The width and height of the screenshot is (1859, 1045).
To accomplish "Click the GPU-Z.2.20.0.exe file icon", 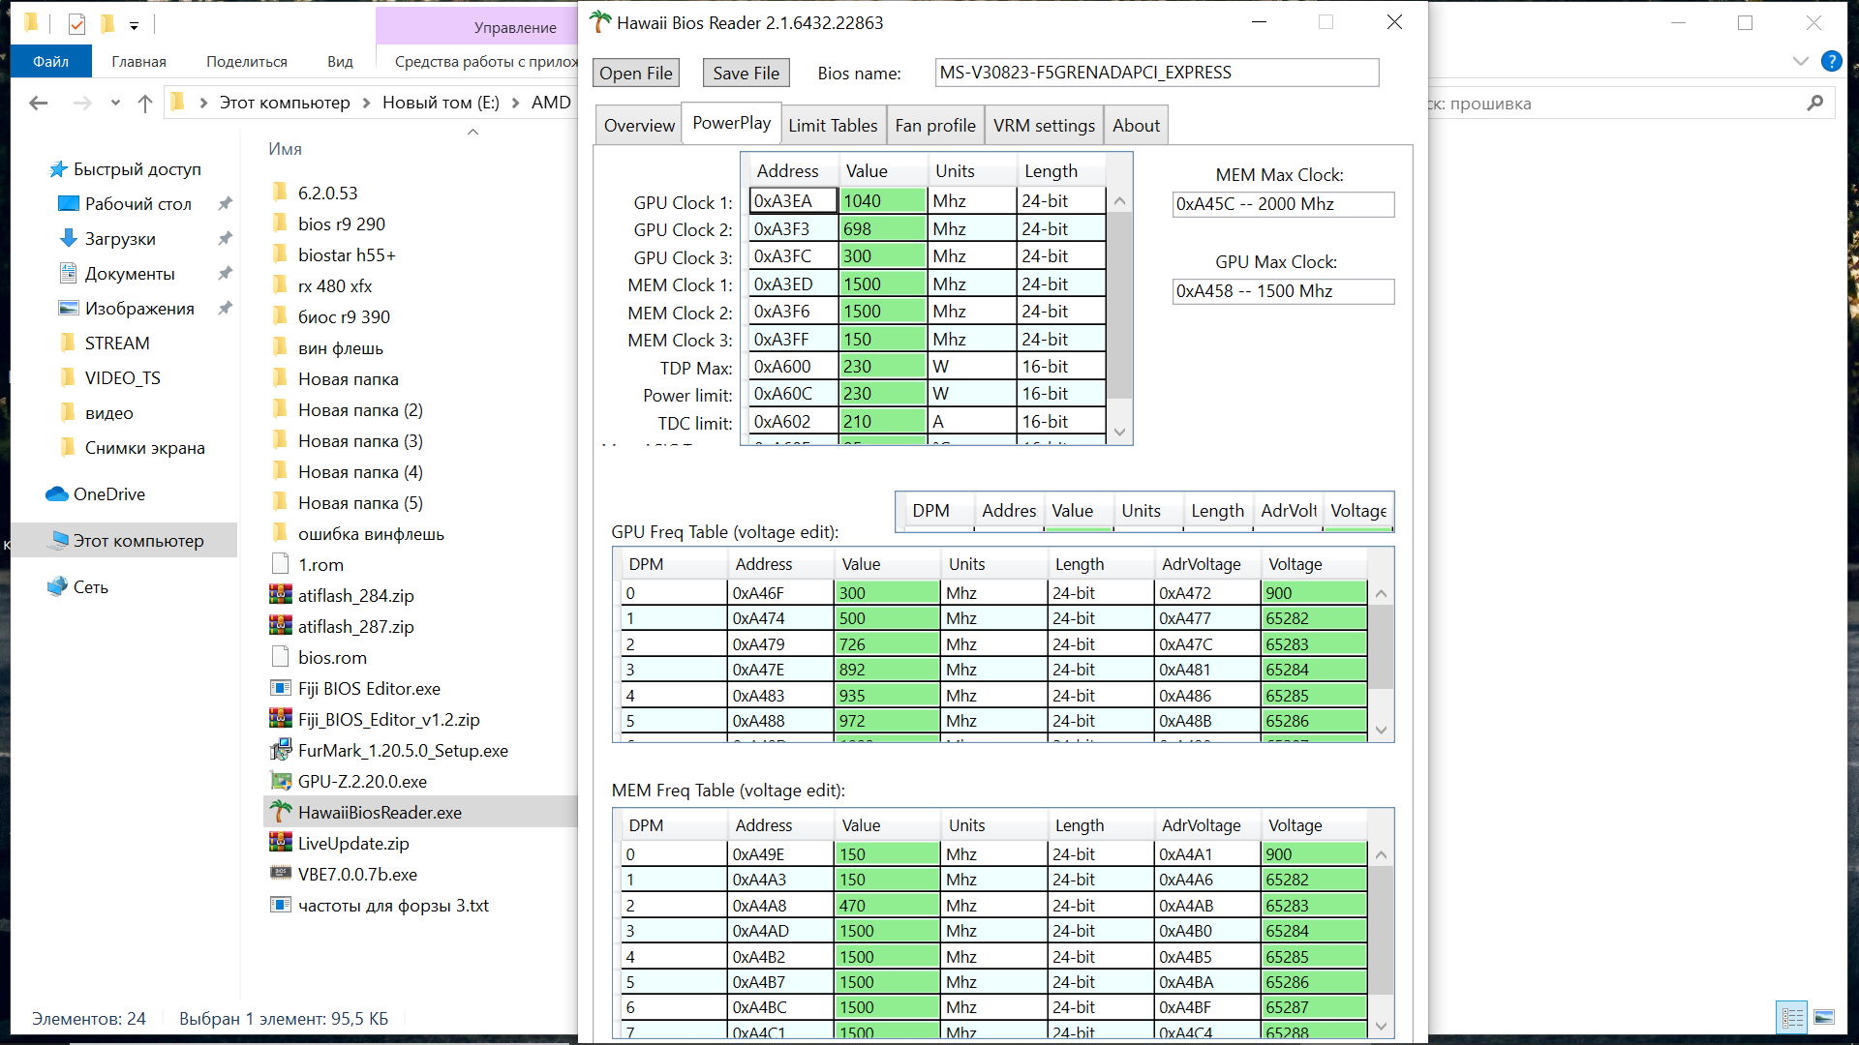I will [x=281, y=781].
